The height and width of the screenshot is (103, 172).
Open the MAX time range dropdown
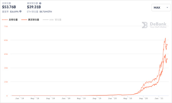click(161, 7)
